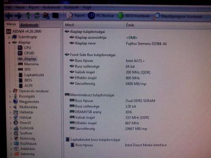Open the Riport menu

click(33, 7)
